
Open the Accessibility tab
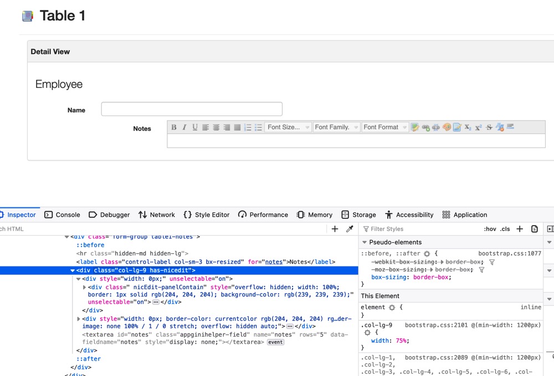click(409, 215)
